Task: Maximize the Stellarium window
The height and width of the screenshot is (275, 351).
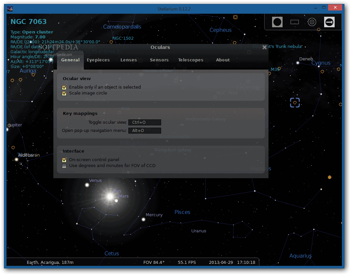Action: [x=324, y=8]
